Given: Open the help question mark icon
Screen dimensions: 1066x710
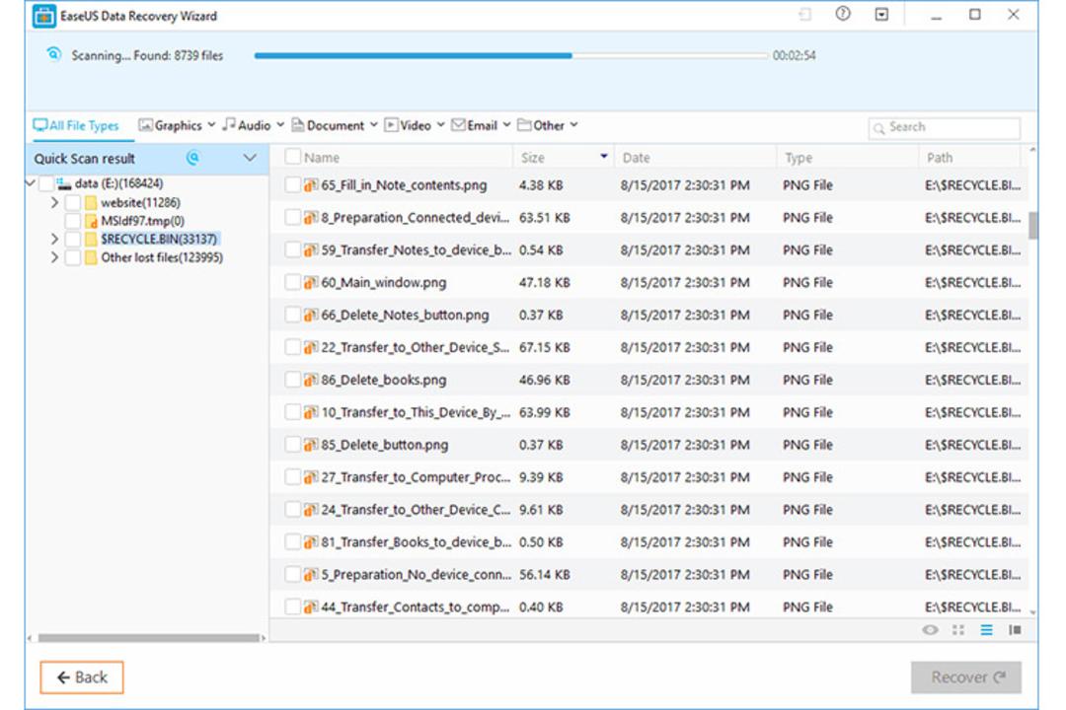Looking at the screenshot, I should (x=843, y=14).
